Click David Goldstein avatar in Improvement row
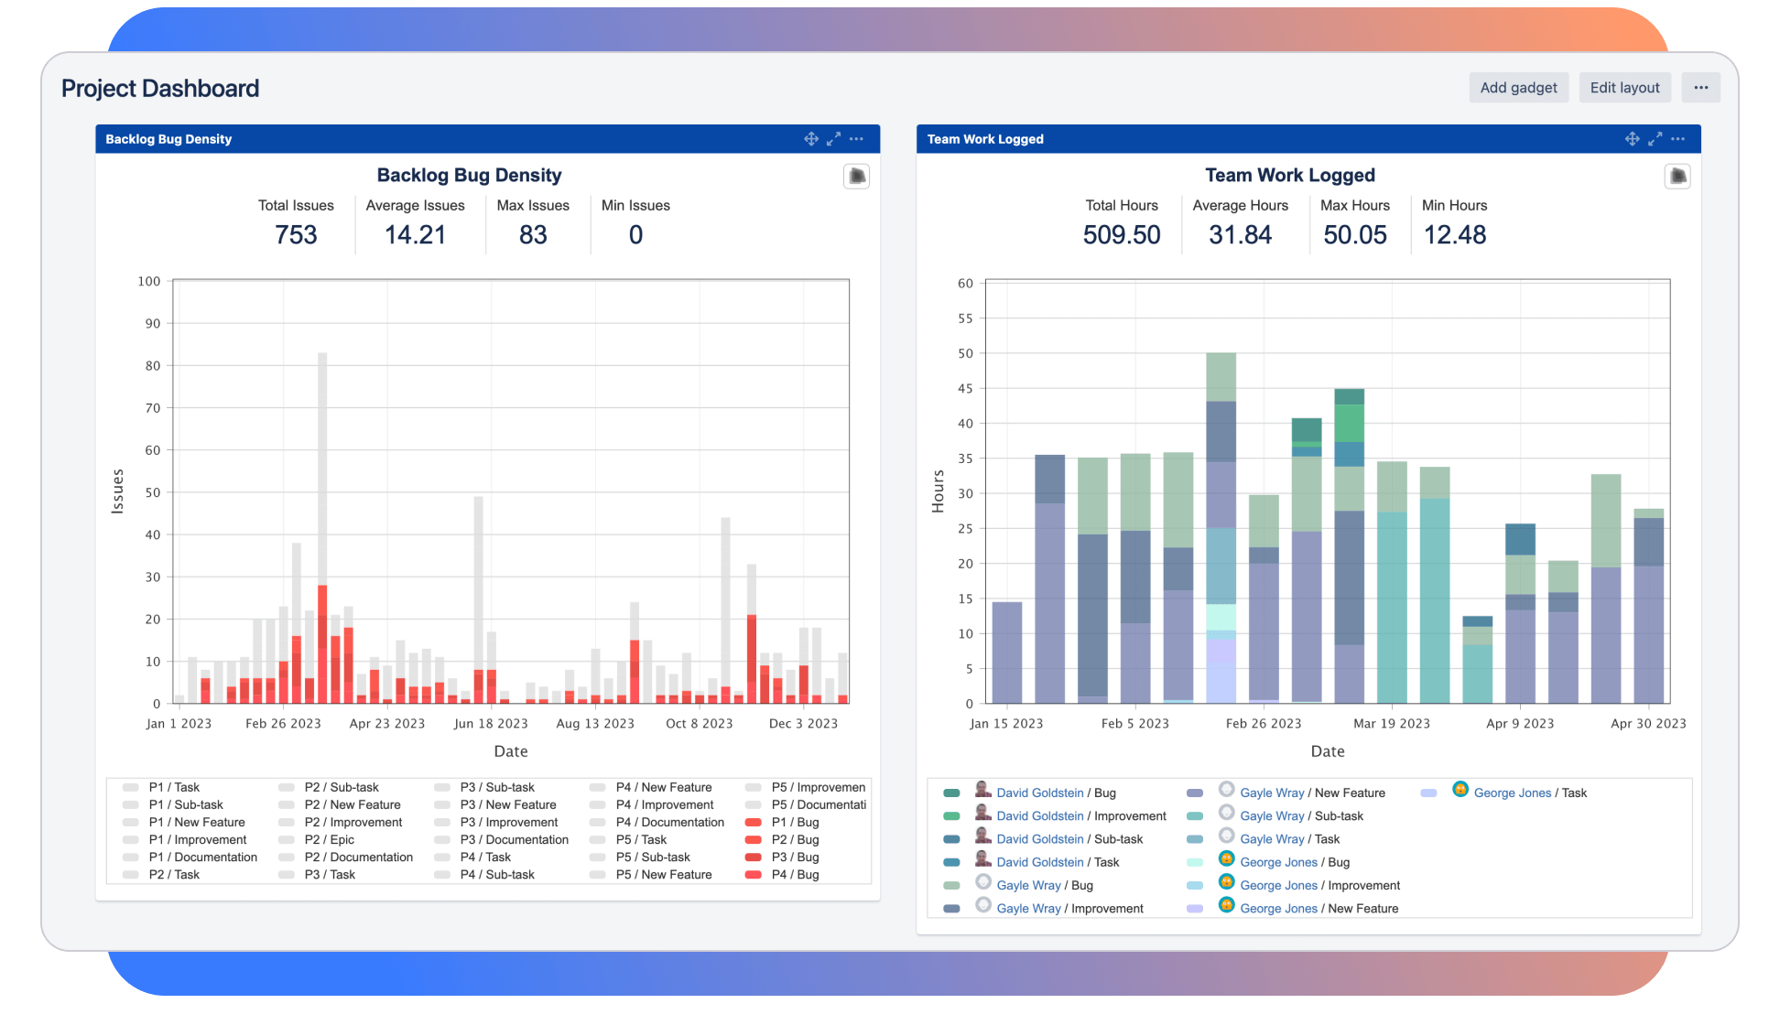1780x1025 pixels. [982, 814]
